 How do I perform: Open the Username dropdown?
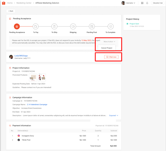(x=131, y=3)
